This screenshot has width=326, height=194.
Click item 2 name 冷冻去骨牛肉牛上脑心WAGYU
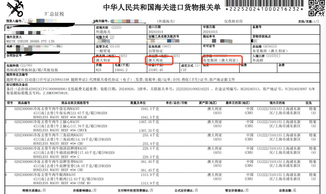tap(56, 122)
